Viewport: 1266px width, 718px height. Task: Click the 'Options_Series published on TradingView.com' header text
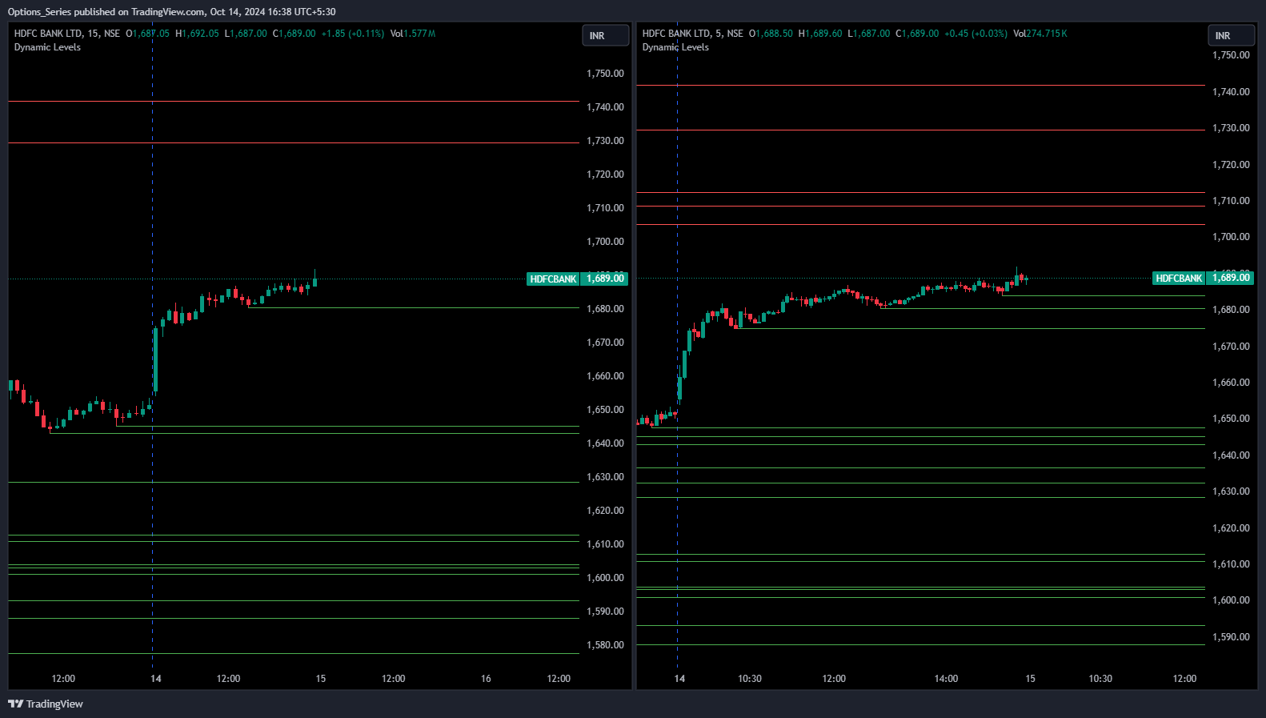tap(106, 12)
